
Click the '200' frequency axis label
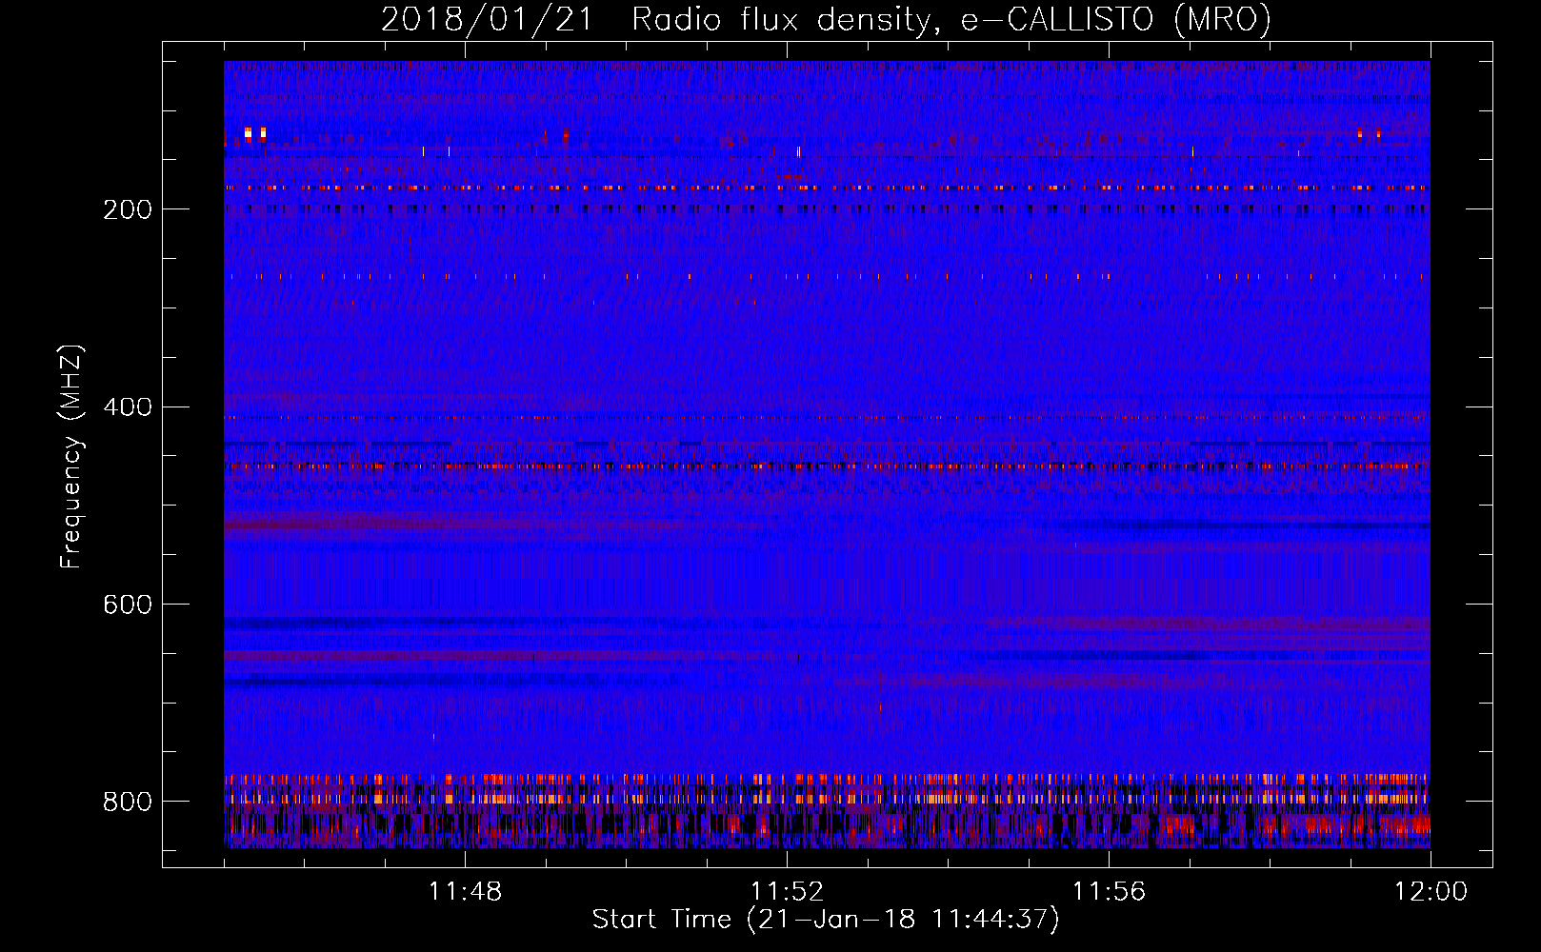128,209
